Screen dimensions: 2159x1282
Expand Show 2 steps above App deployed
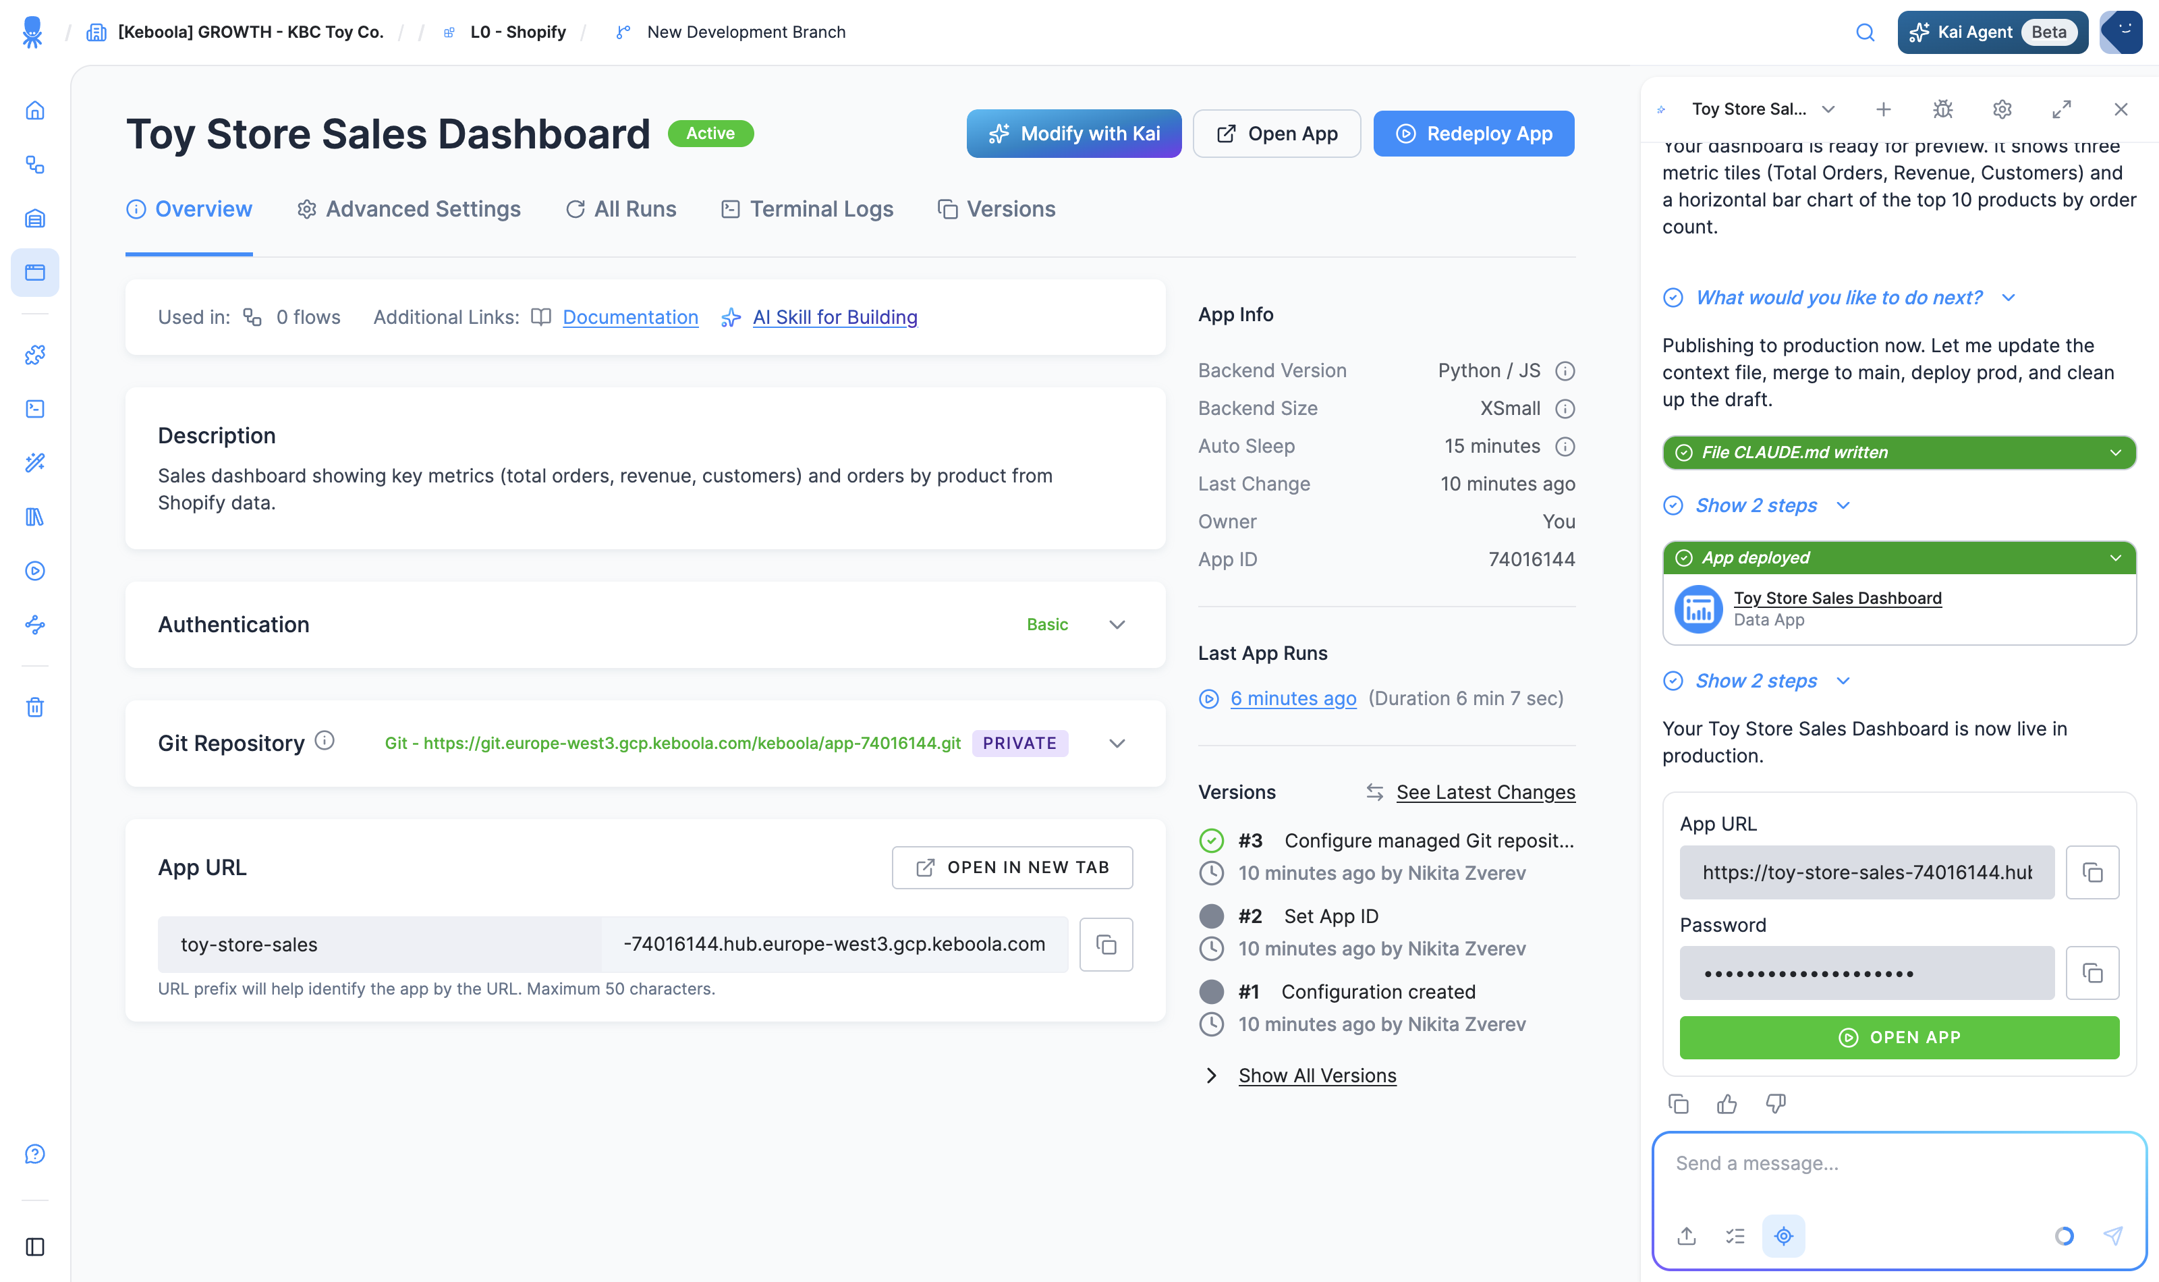click(x=1757, y=505)
